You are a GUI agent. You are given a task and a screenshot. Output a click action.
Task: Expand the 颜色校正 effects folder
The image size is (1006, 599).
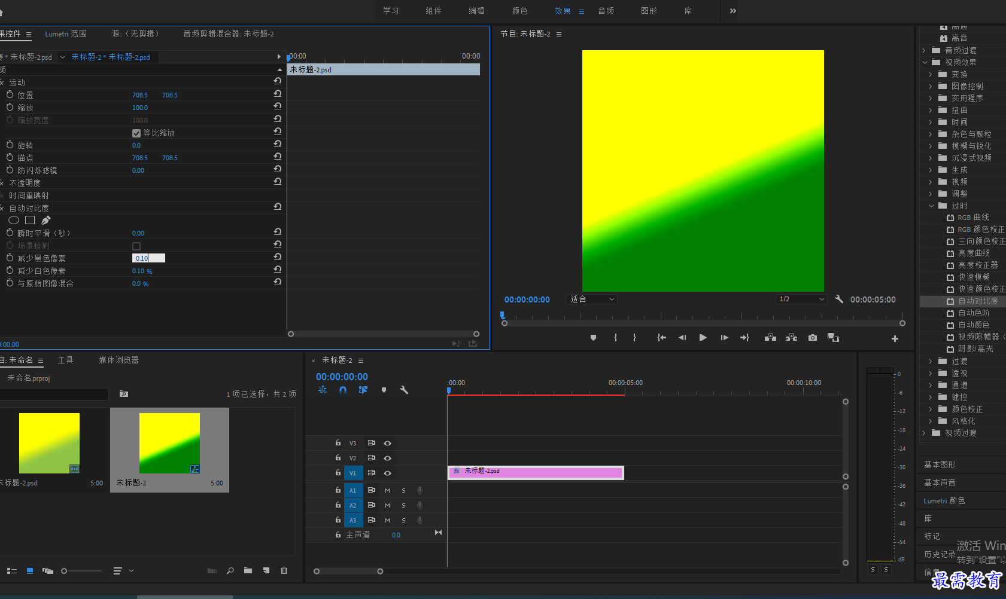[x=931, y=409]
